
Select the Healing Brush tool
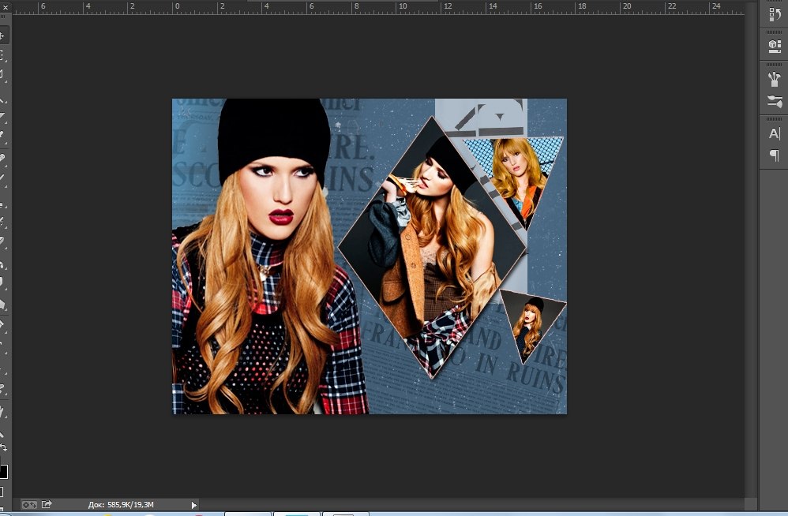tap(2, 158)
